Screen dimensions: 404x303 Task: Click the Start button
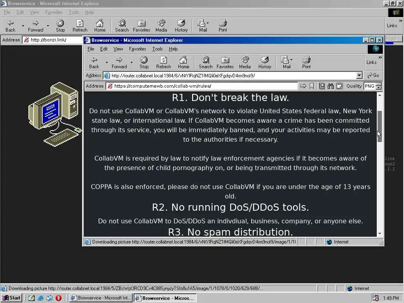(11, 298)
